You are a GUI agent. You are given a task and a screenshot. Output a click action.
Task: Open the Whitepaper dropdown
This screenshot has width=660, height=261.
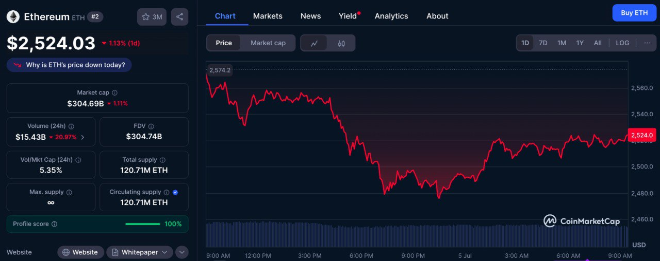[x=140, y=252]
